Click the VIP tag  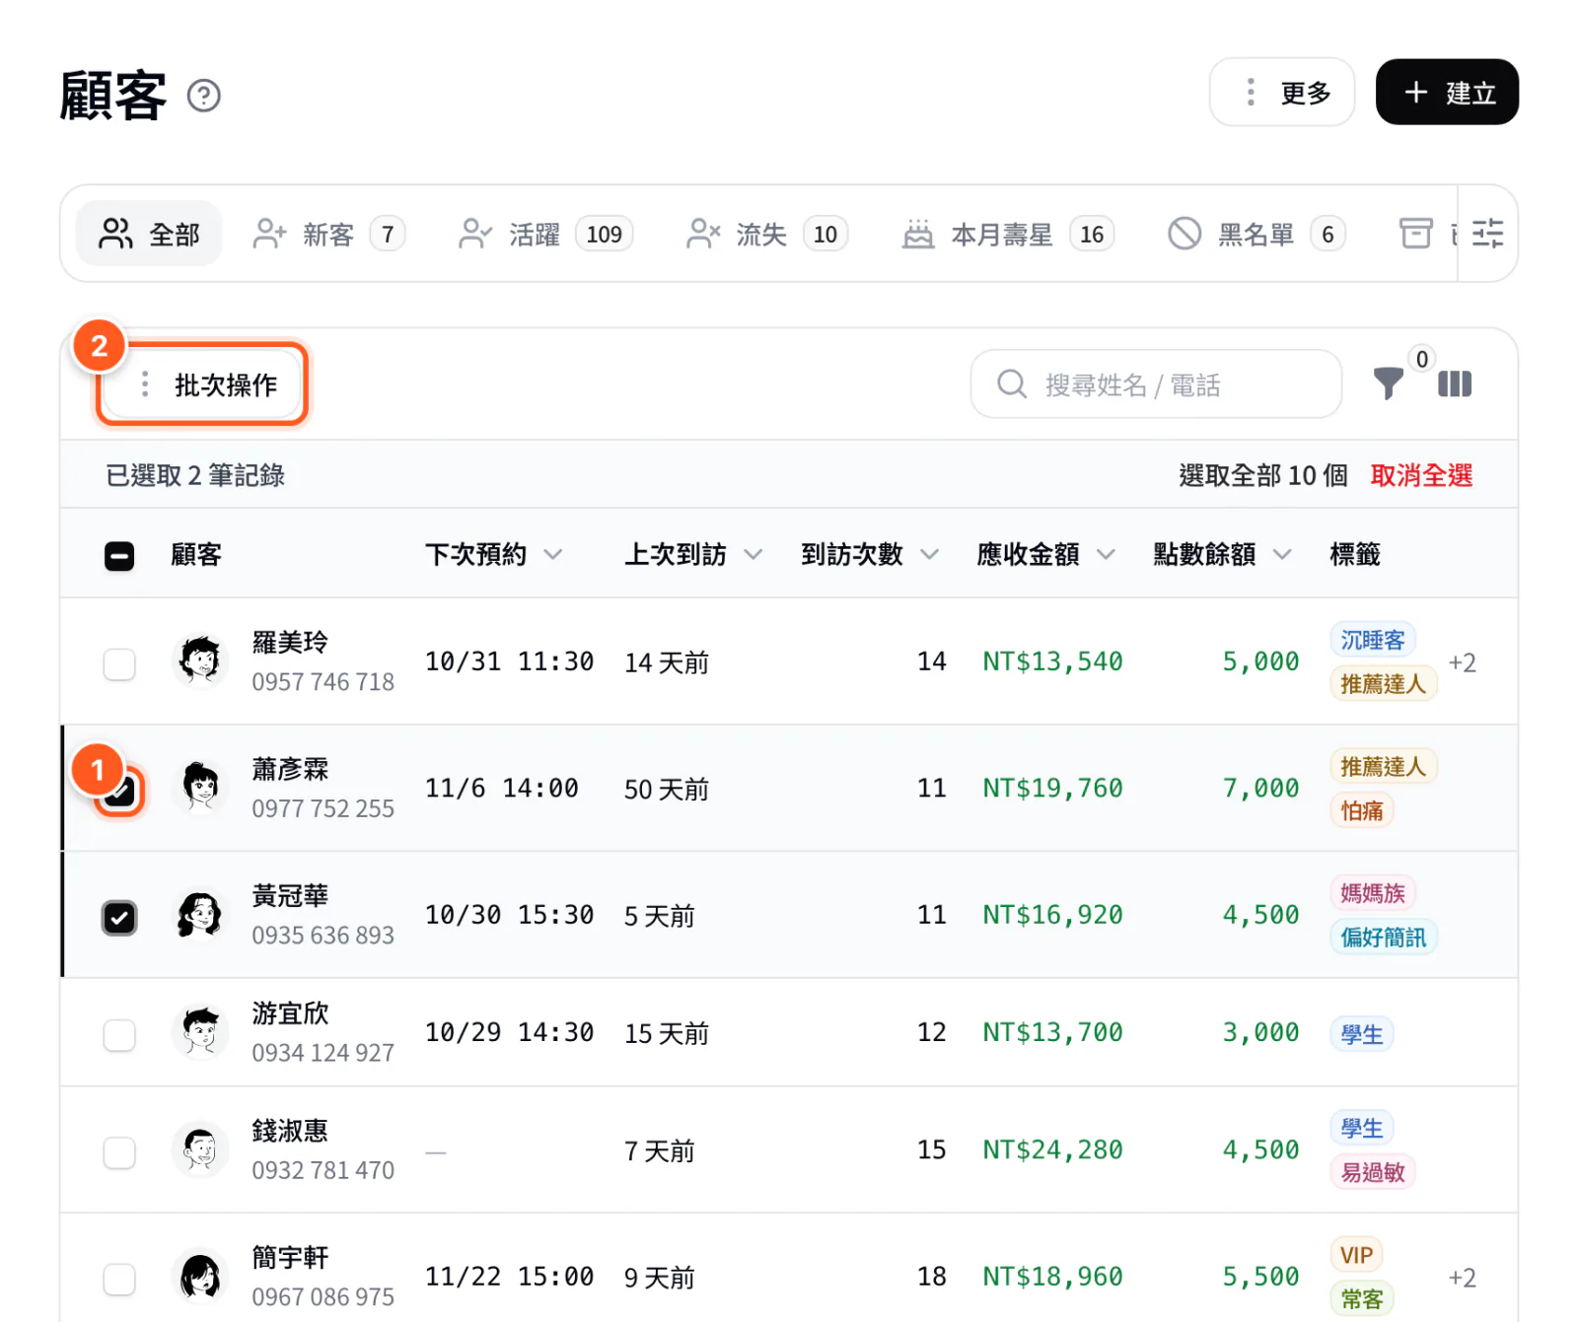click(1356, 1255)
